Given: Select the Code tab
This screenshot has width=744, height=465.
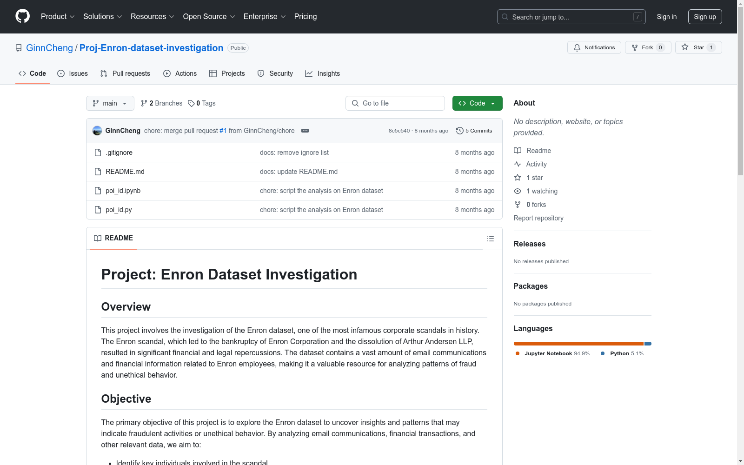Looking at the screenshot, I should coord(33,73).
